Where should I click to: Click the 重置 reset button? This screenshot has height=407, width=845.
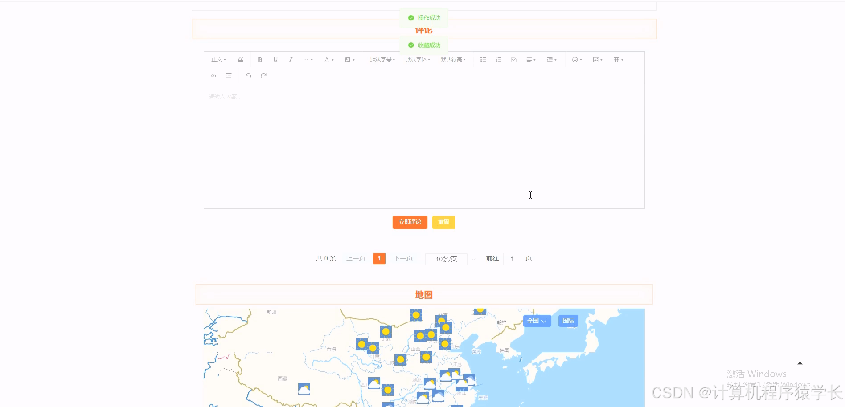[443, 222]
